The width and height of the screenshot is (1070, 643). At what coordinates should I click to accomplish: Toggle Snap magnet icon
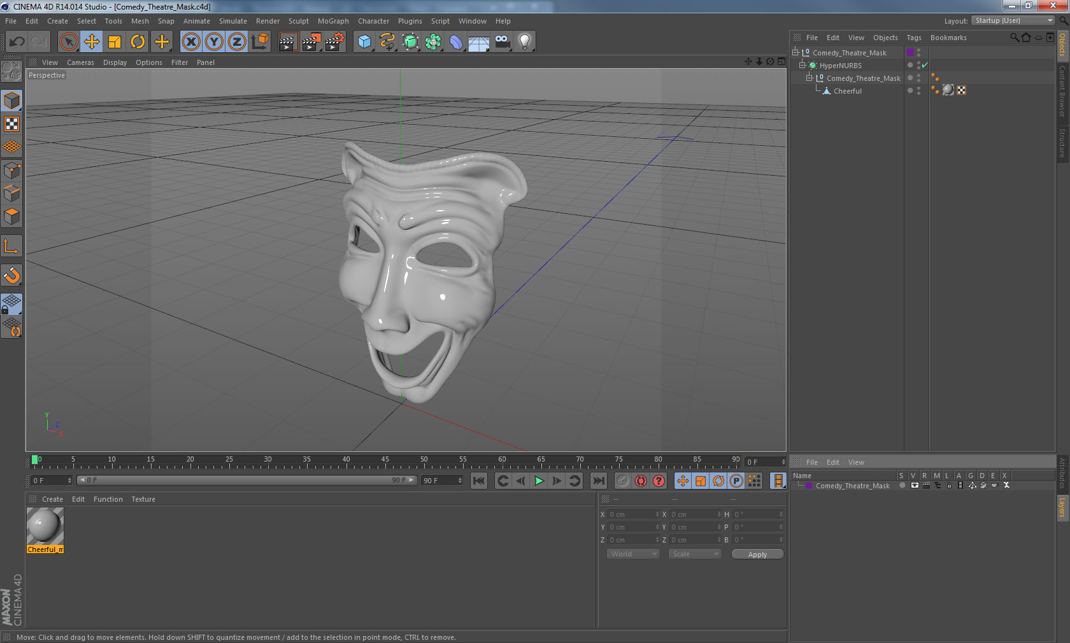11,275
